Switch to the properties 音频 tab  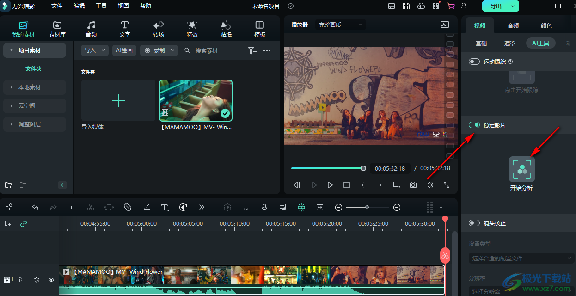[513, 26]
